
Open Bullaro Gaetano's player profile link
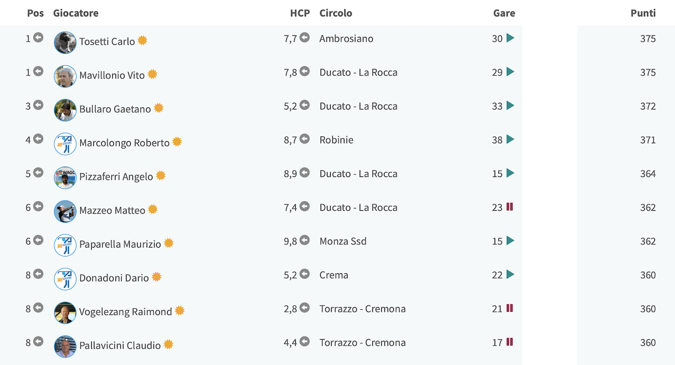click(x=115, y=109)
